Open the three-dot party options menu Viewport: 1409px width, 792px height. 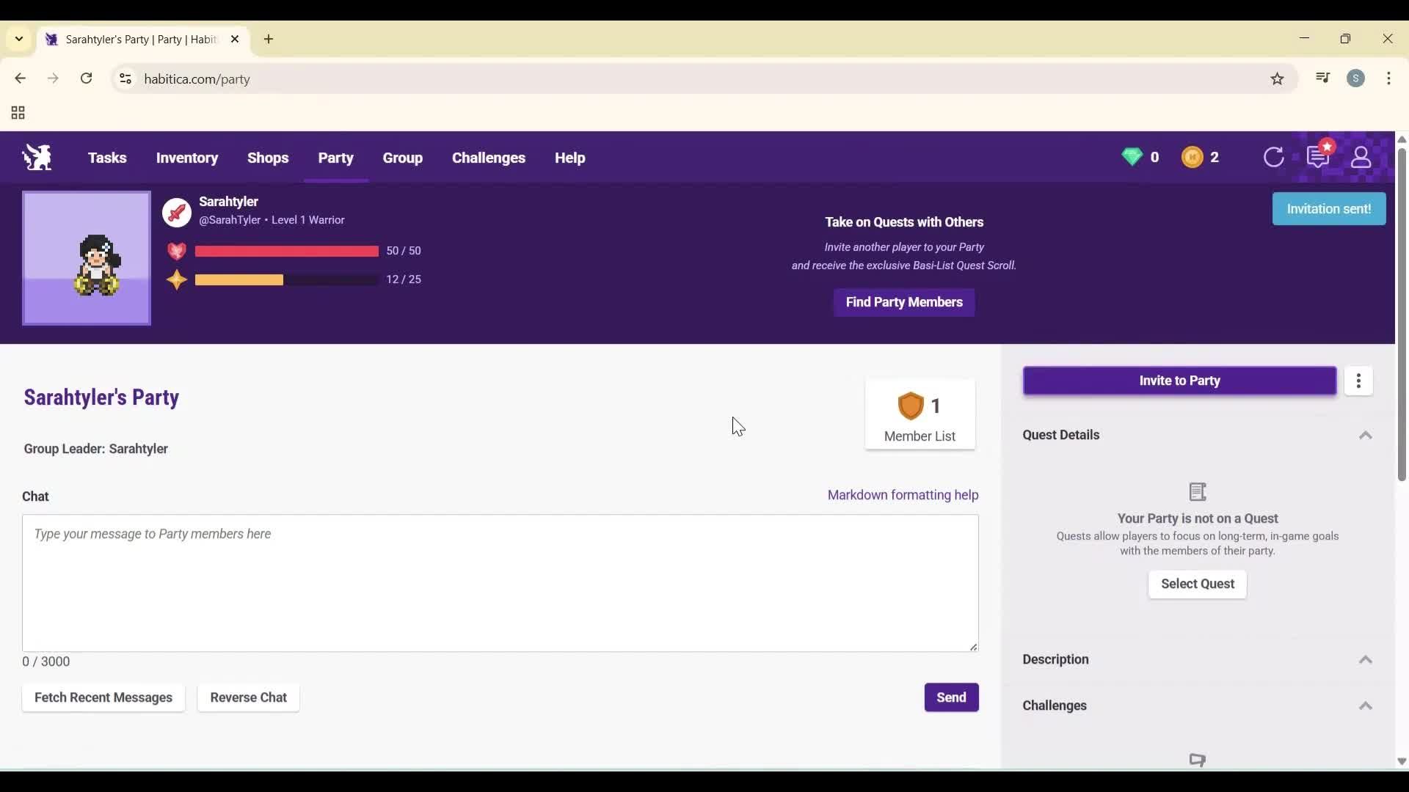point(1359,381)
